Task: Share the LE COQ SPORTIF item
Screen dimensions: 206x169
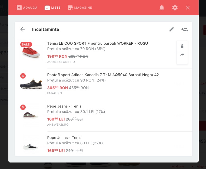Action: click(182, 54)
